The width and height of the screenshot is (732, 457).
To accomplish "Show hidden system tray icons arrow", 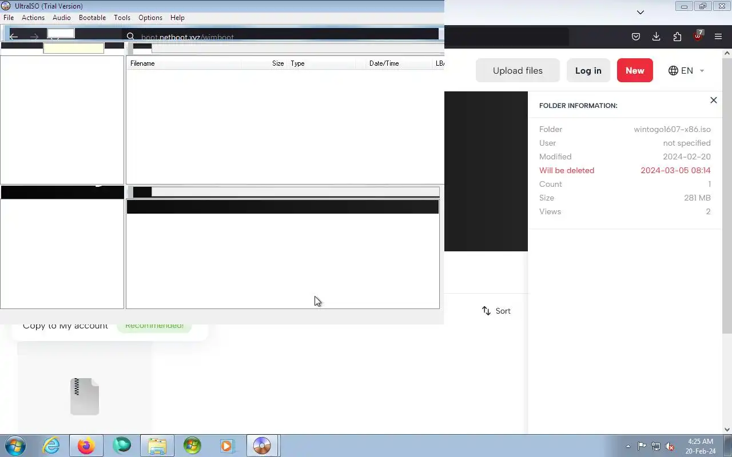I will (x=628, y=446).
